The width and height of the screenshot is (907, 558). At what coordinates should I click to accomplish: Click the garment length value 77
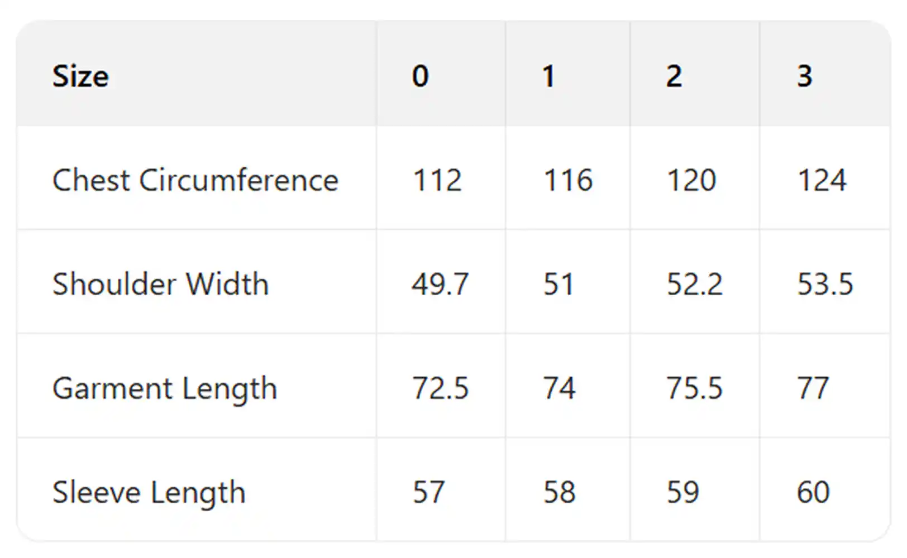pos(813,388)
